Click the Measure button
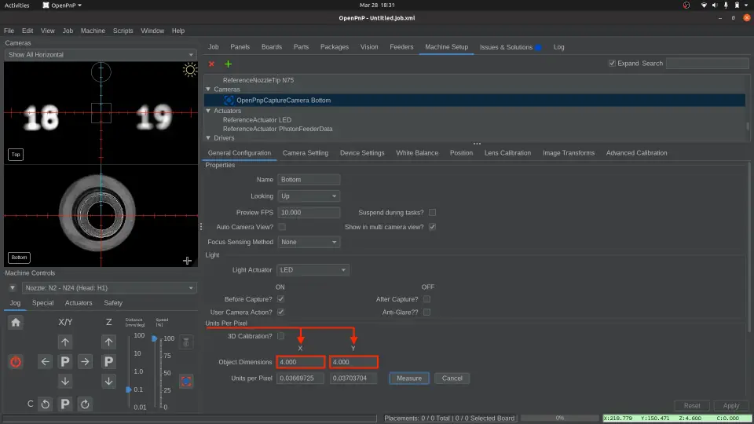This screenshot has height=424, width=754. click(x=408, y=378)
